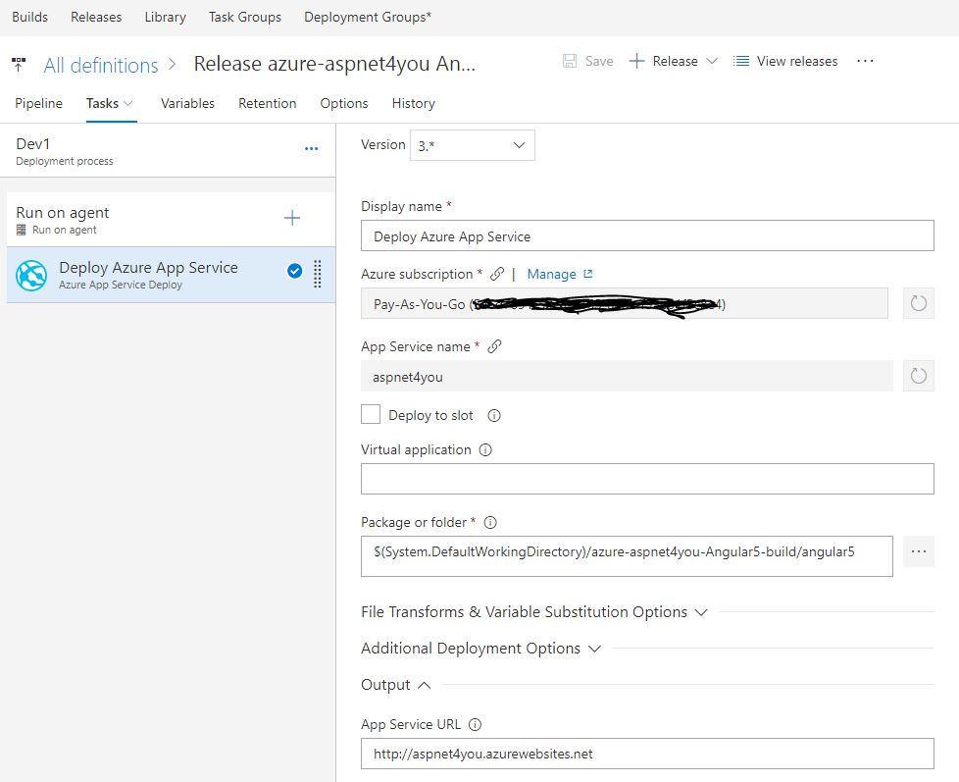959x782 pixels.
Task: Click link icon beside Azure subscription label
Action: pos(497,274)
